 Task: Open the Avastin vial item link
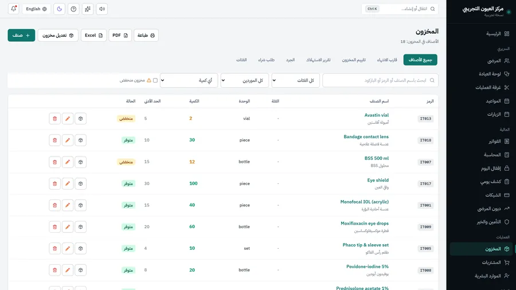coord(377,115)
